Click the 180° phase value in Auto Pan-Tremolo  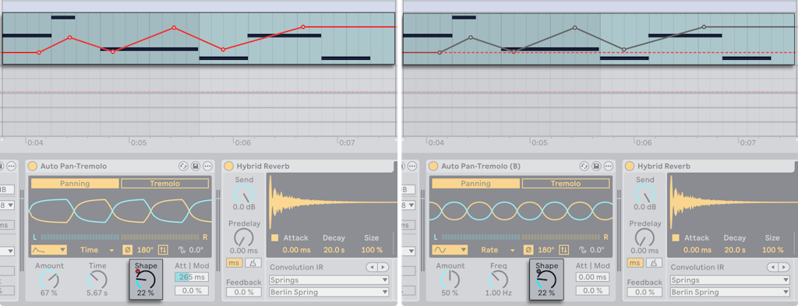click(x=145, y=250)
